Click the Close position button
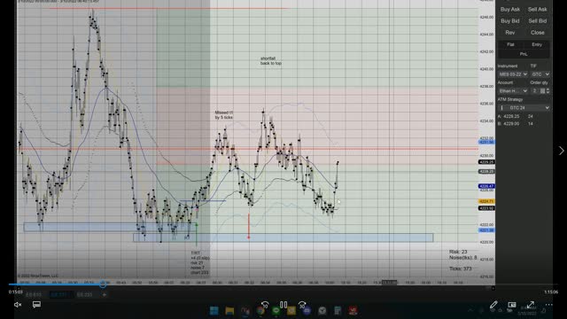The height and width of the screenshot is (319, 567). (538, 33)
